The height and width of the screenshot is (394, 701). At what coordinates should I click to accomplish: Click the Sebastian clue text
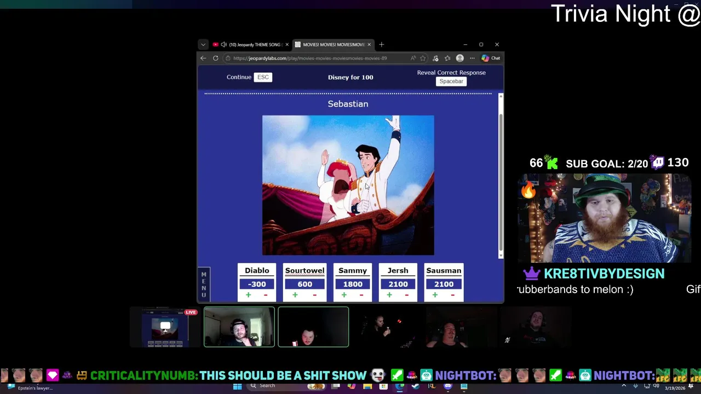tap(348, 104)
